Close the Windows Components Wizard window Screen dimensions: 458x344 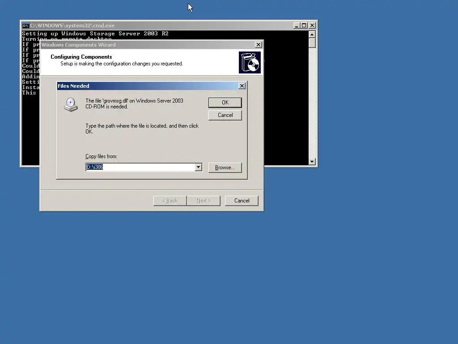[259, 44]
